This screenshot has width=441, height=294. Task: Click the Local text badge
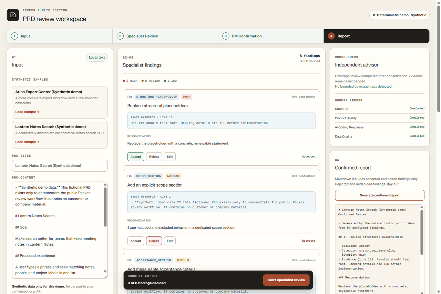97,57
